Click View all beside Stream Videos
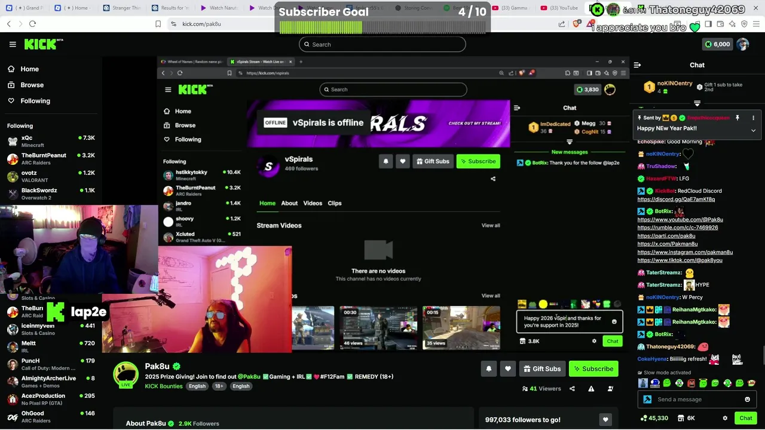This screenshot has height=430, width=765. point(491,226)
